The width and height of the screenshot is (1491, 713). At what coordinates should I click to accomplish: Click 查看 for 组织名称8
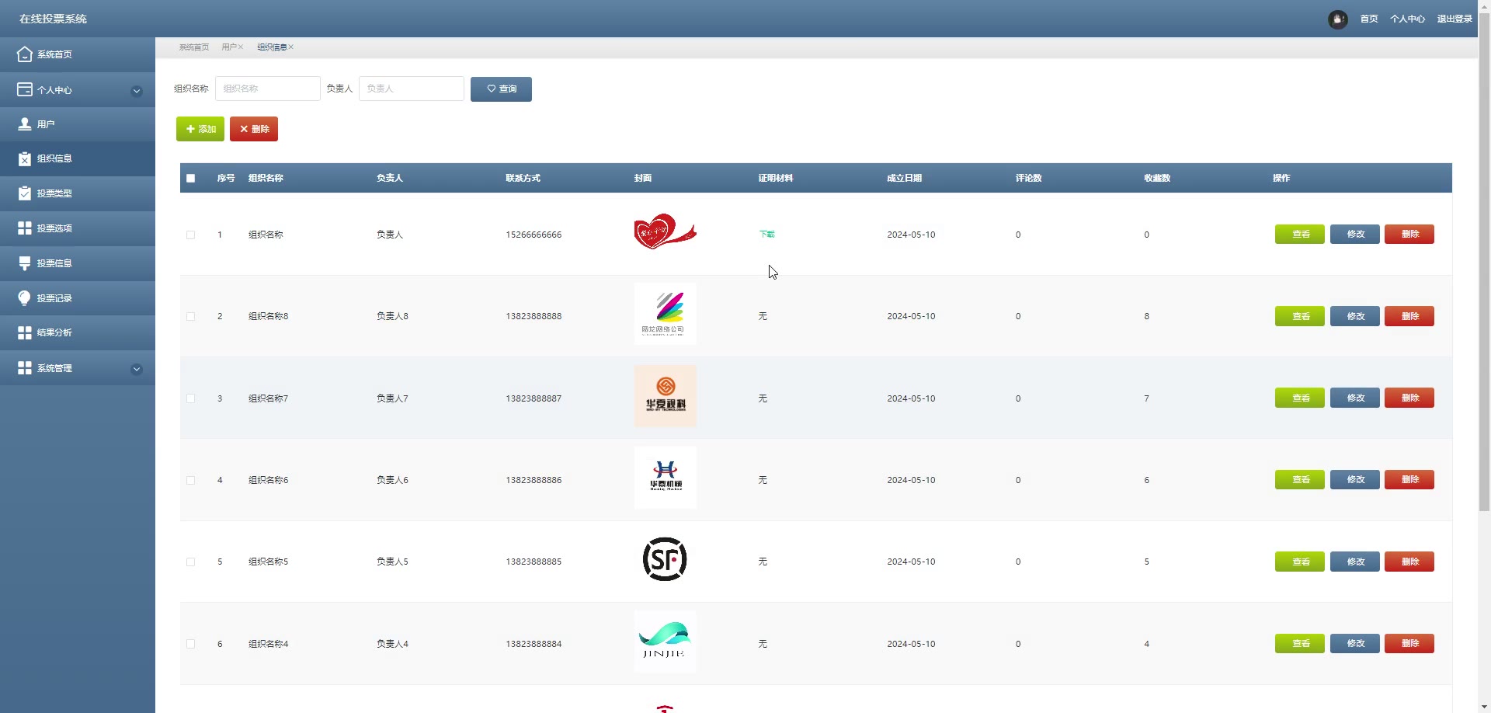click(x=1300, y=316)
